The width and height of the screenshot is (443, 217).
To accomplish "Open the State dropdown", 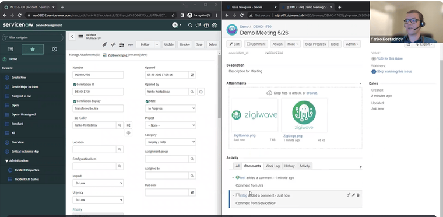I will tap(170, 108).
